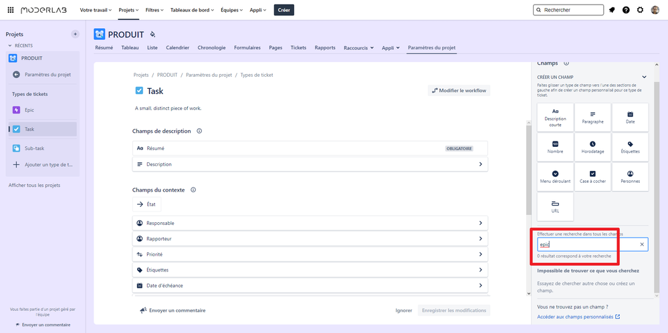Open the Projets dropdown menu
This screenshot has height=333, width=668.
coord(128,10)
